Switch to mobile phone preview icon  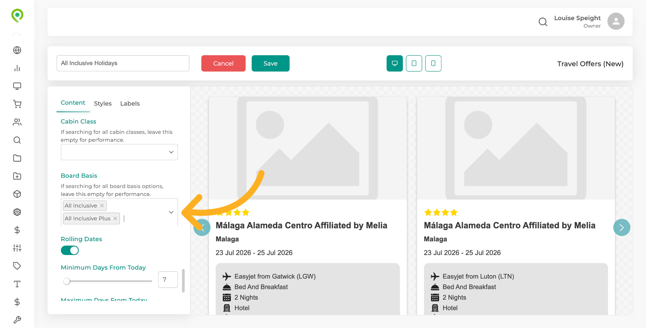point(433,63)
